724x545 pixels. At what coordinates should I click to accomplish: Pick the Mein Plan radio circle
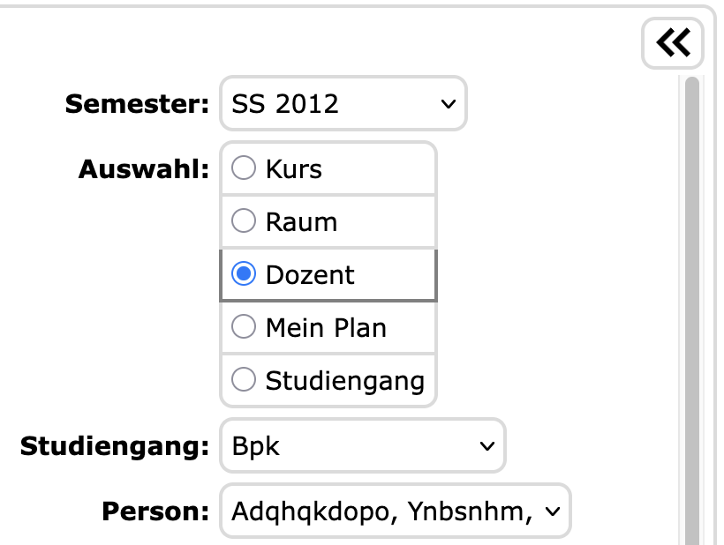pos(244,327)
